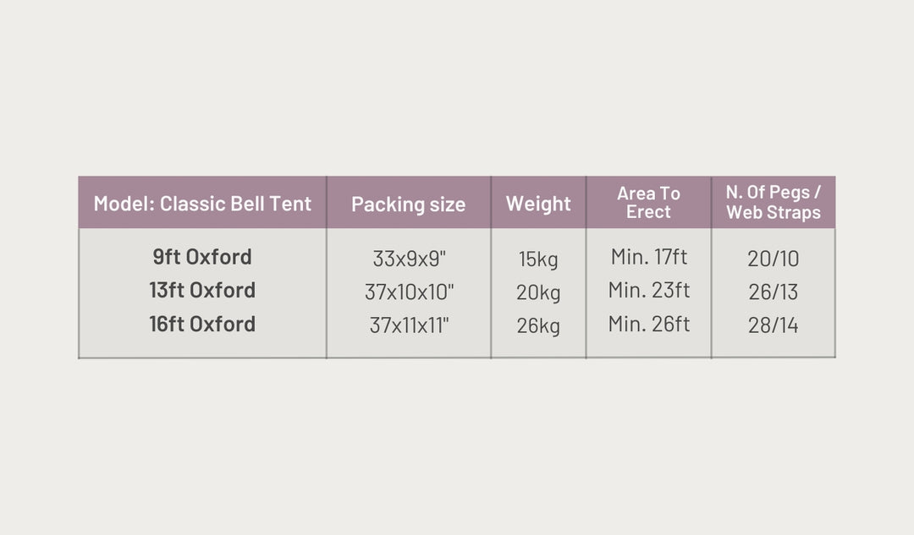
Task: Click the "9ft Oxford" model row label
Action: tap(202, 257)
